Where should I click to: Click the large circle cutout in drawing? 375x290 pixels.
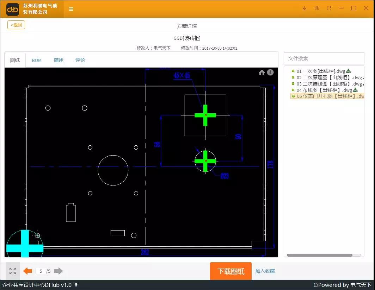click(x=113, y=170)
